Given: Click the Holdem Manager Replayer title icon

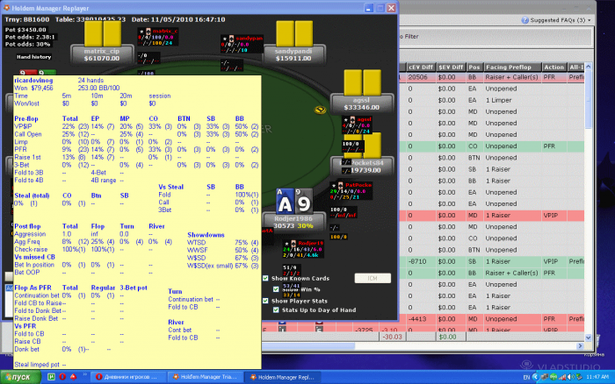Looking at the screenshot, I should tap(7, 8).
